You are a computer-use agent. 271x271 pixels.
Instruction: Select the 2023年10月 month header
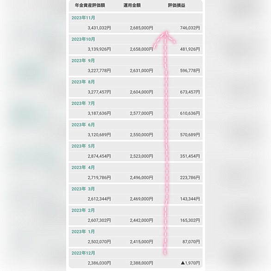(135, 39)
